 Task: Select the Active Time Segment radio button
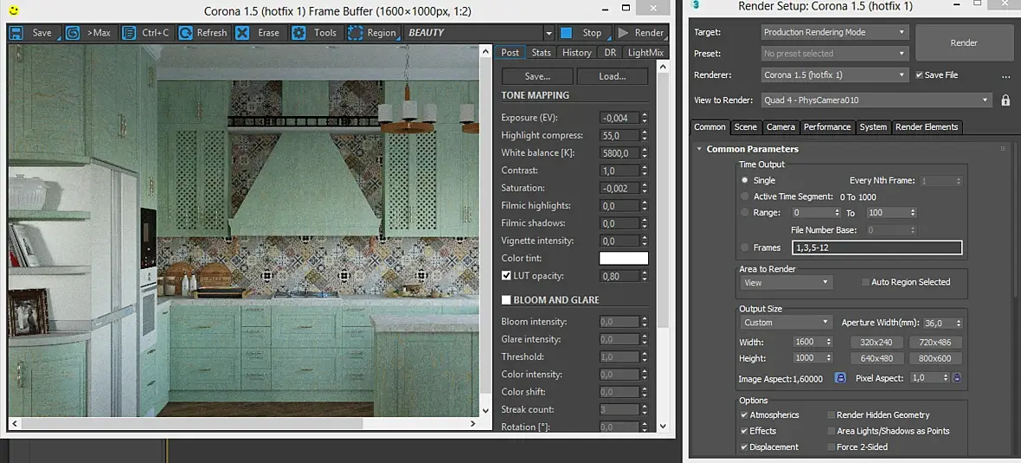point(745,196)
